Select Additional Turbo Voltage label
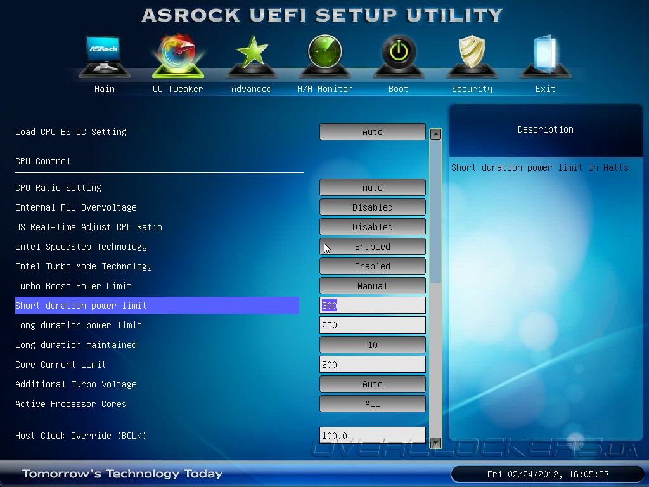This screenshot has height=487, width=649. coord(76,384)
